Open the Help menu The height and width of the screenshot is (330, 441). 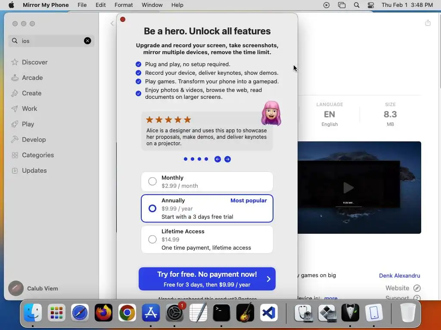pyautogui.click(x=177, y=5)
